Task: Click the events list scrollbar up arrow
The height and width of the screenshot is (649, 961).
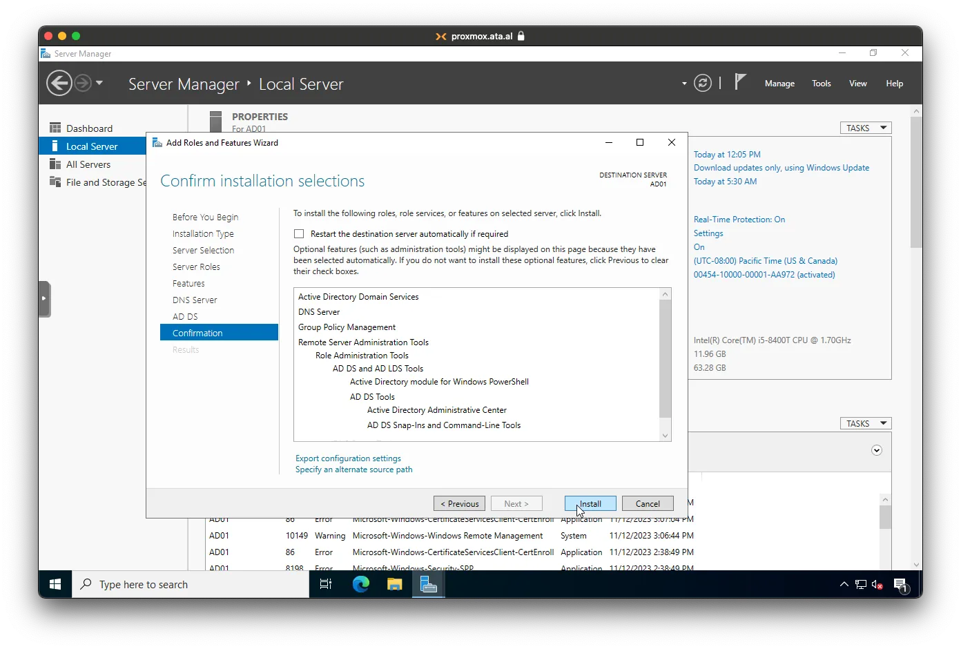Action: coord(885,499)
